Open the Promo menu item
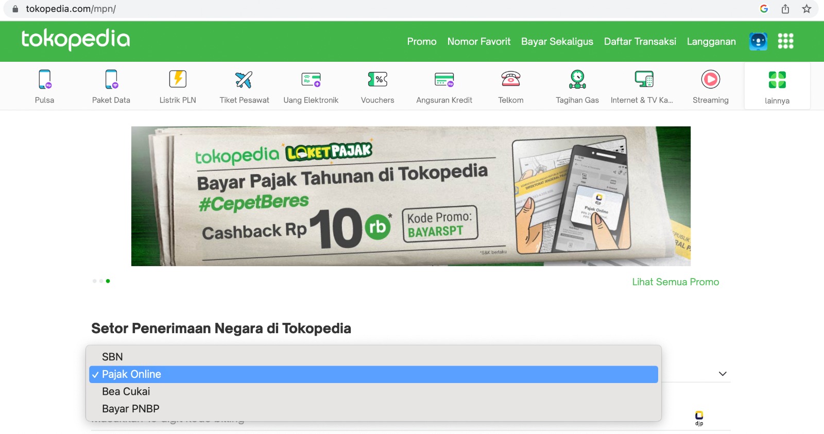The height and width of the screenshot is (434, 824). tap(422, 41)
